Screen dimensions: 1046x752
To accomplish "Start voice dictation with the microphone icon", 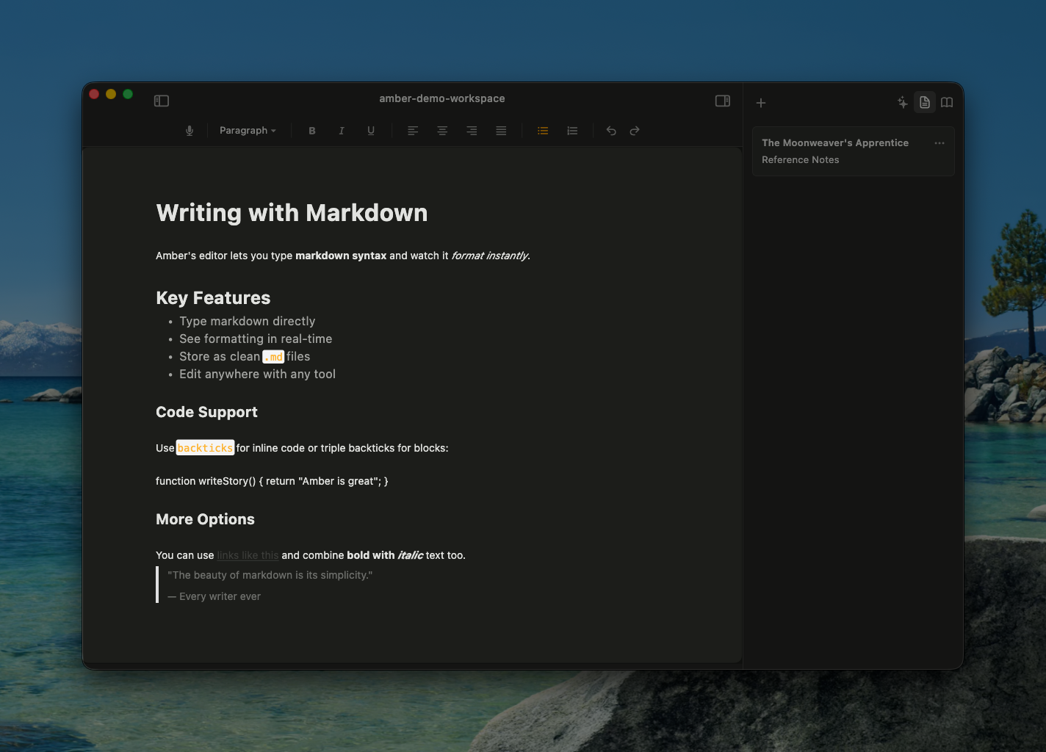I will [189, 130].
